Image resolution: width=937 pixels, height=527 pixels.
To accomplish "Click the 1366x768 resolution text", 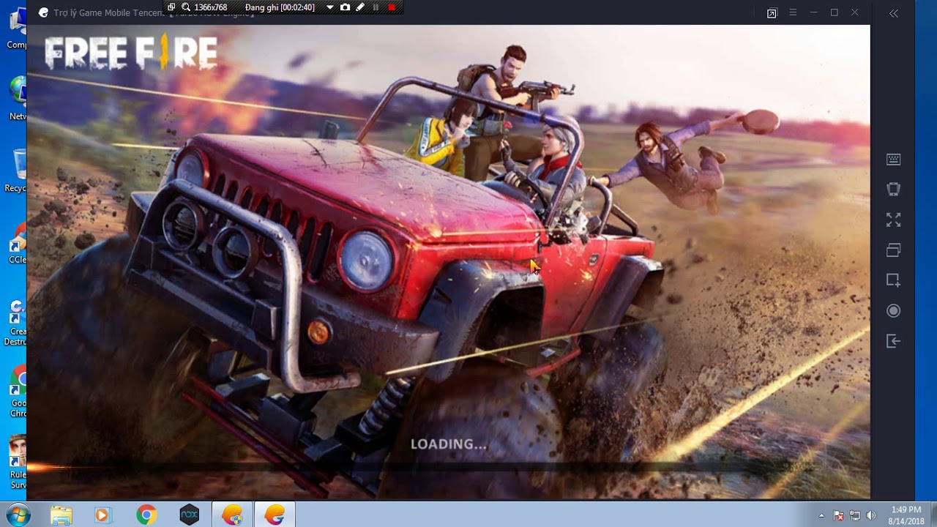I will (x=211, y=7).
